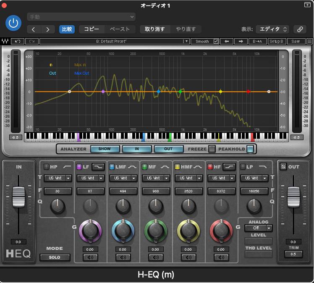Image resolution: width=314 pixels, height=283 pixels.
Task: Open the view mode Editor dropdown
Action: [273, 29]
